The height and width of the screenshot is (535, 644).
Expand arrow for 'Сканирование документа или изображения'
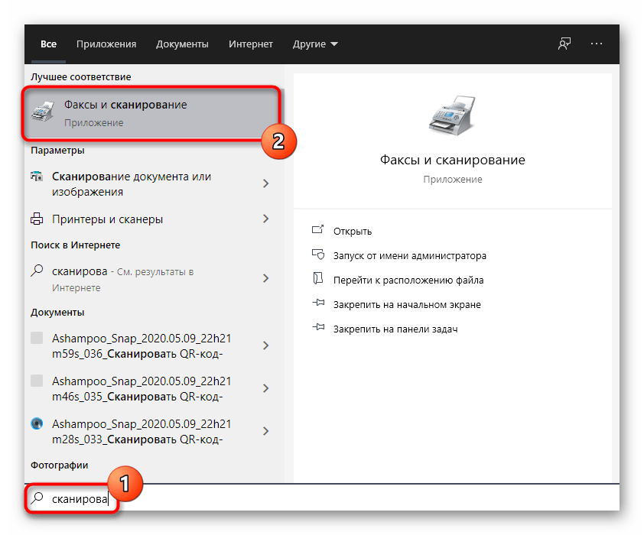[265, 183]
